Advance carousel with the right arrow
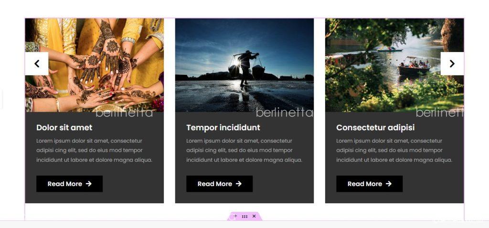489x228 pixels. pos(452,63)
